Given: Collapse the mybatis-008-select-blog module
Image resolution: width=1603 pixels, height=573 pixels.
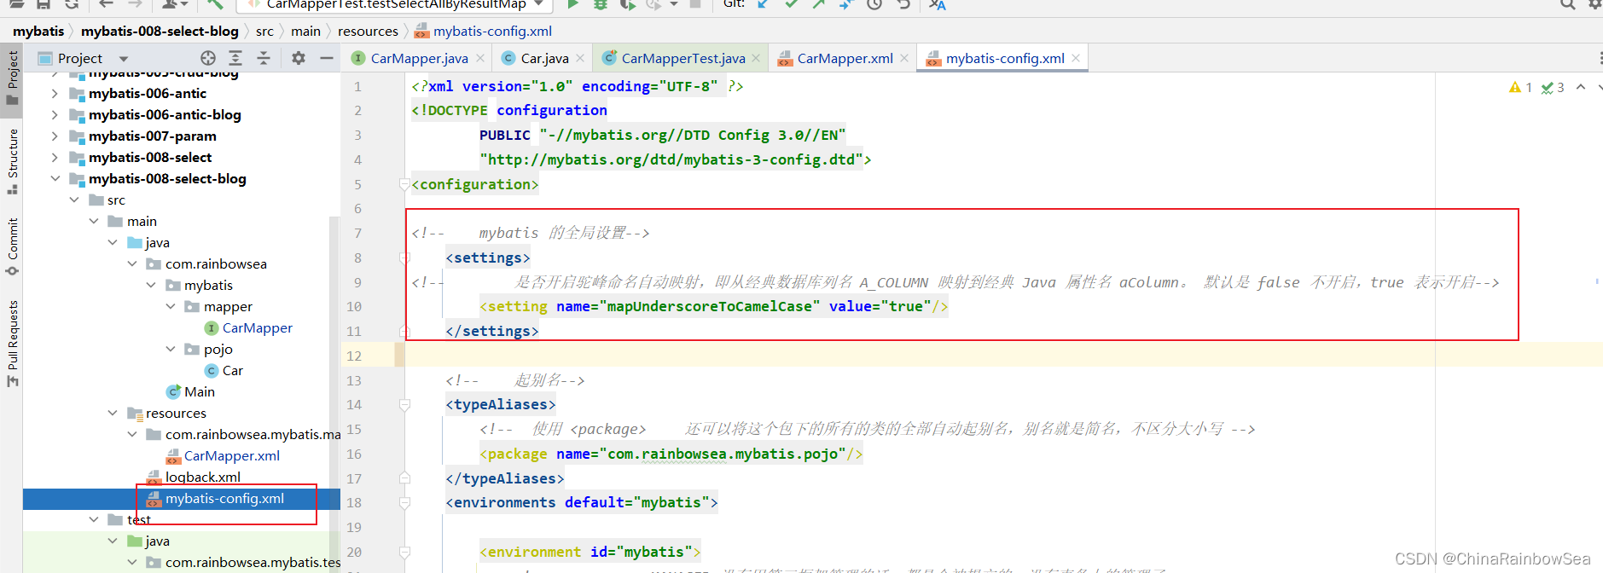Looking at the screenshot, I should 55,179.
